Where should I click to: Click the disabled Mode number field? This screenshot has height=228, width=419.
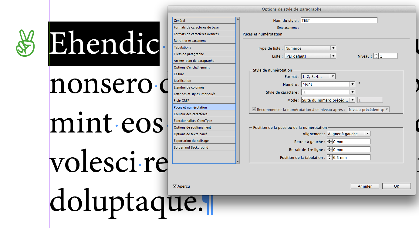(x=370, y=100)
